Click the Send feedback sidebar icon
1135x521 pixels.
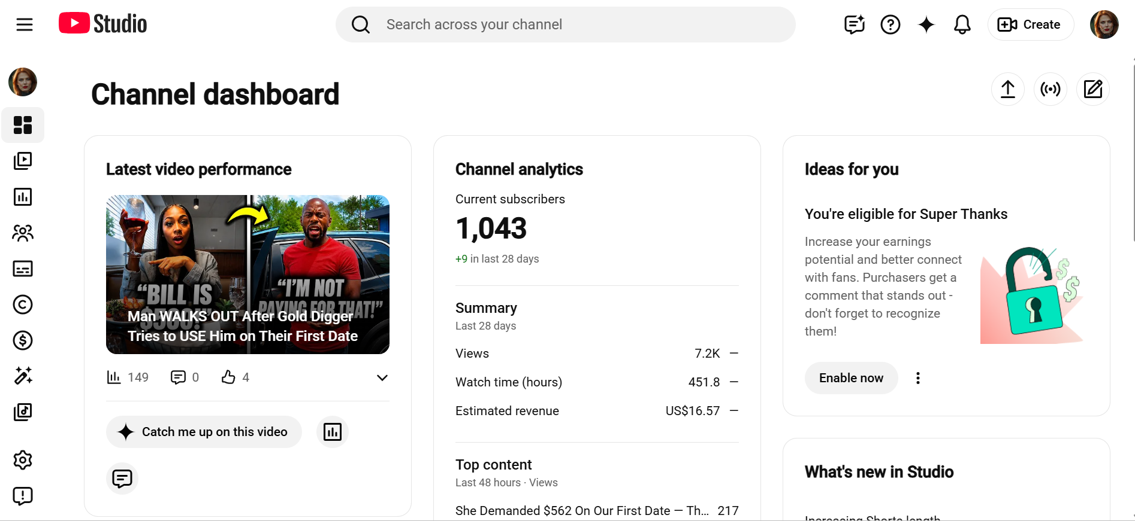23,496
